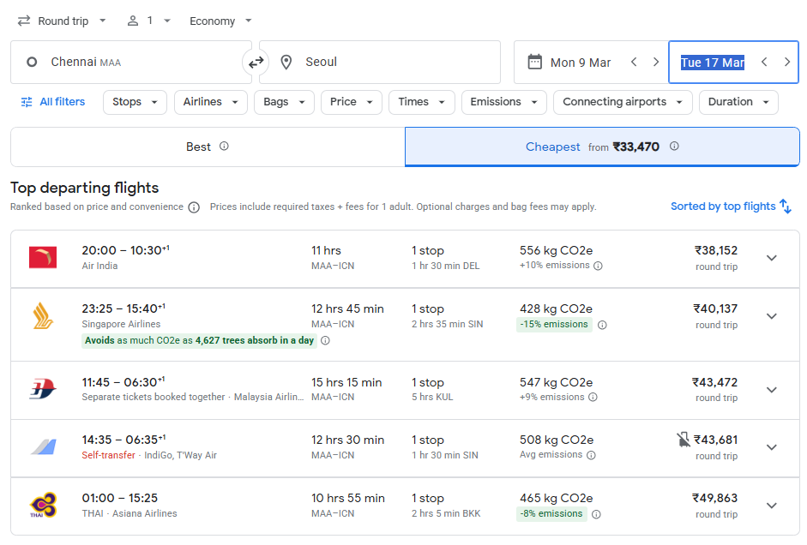Click the Sorted by top flights link
The height and width of the screenshot is (545, 807).
tap(723, 206)
